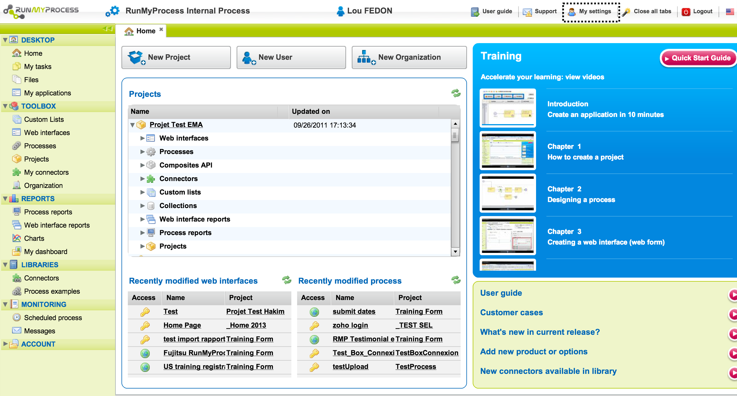This screenshot has height=396, width=737.
Task: Refresh recently modified web interfaces
Action: (x=286, y=280)
